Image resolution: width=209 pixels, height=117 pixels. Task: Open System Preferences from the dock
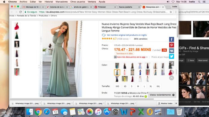116,112
